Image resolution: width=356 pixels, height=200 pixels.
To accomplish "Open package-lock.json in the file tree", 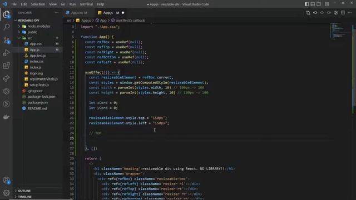I will pos(41,97).
